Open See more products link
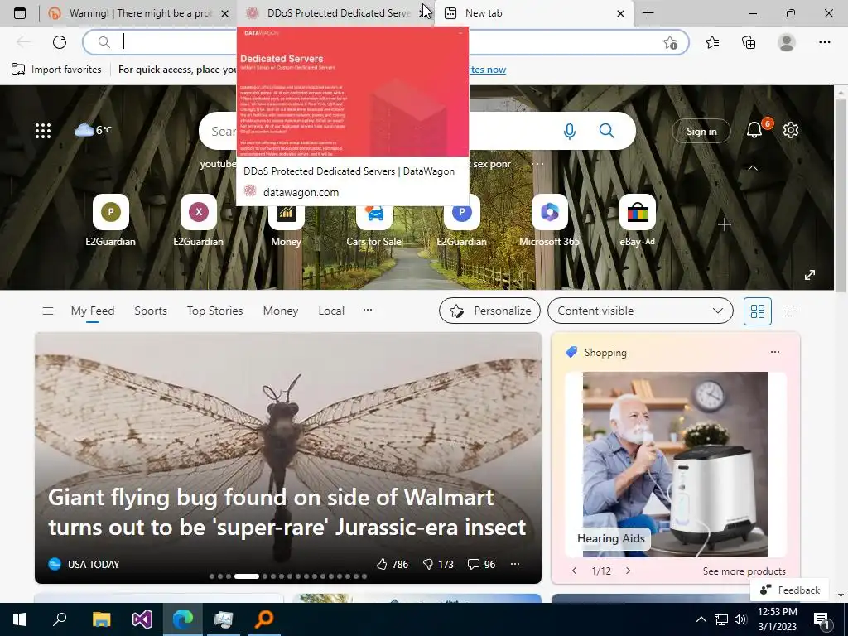 pos(744,571)
